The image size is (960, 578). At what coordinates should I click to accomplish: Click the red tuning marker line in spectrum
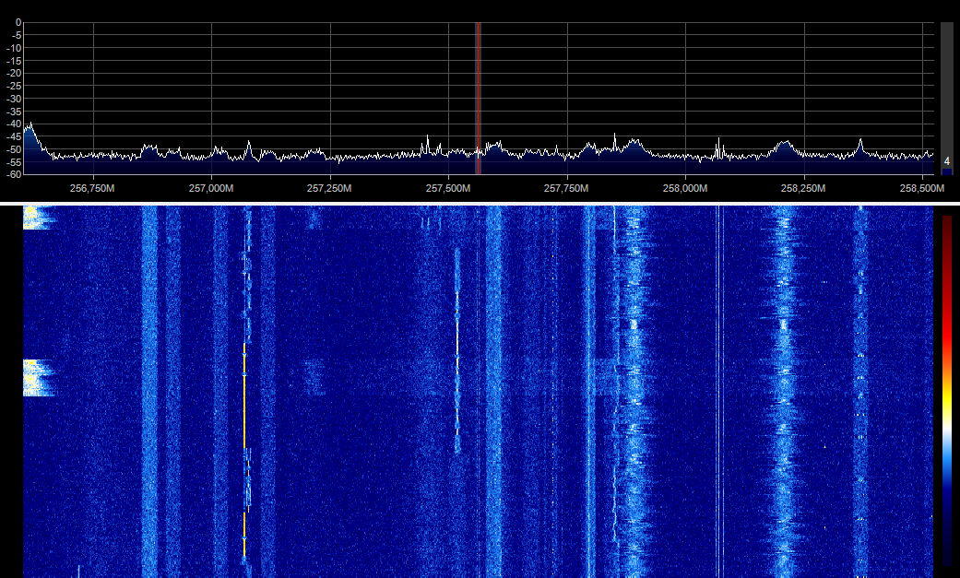477,98
